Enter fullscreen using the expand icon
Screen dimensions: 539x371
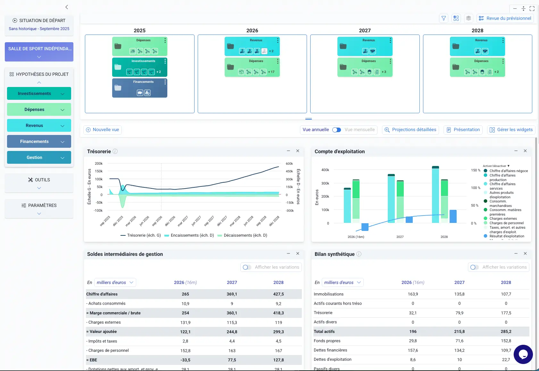pos(532,9)
